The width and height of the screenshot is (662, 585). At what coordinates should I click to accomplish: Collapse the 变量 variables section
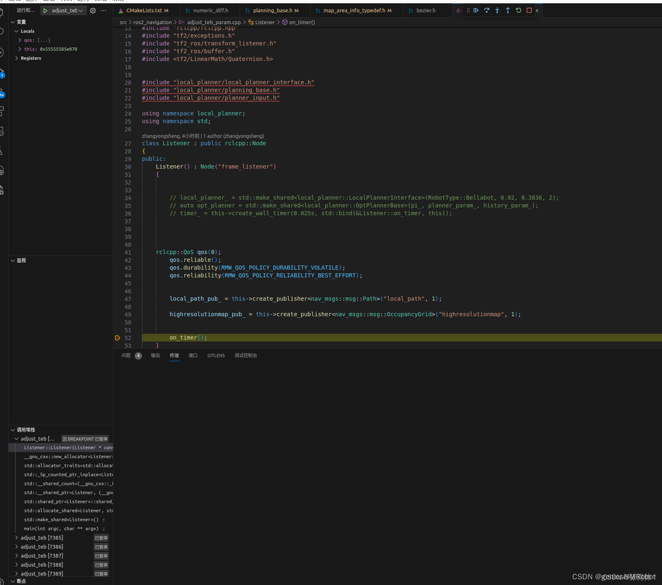coord(13,22)
